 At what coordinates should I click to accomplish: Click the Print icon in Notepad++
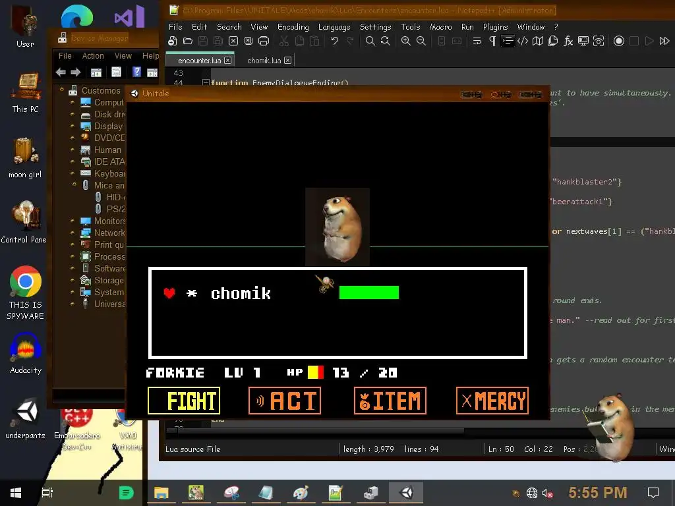tap(264, 41)
